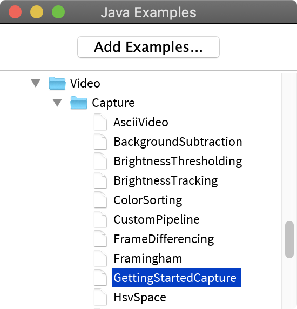This screenshot has width=297, height=309.
Task: Select the ColorSorting example label
Action: click(x=148, y=200)
